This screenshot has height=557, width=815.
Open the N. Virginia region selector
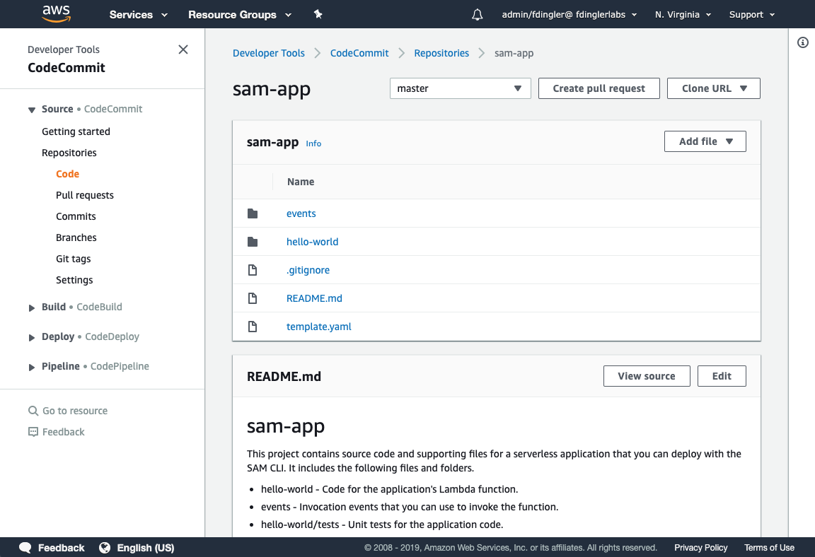(x=683, y=15)
